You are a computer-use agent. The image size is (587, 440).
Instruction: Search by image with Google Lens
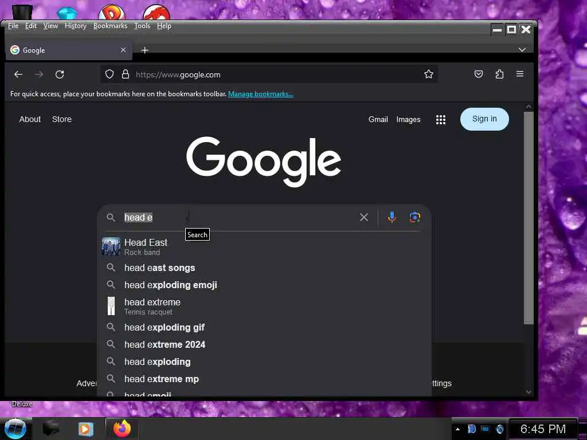[x=415, y=217]
